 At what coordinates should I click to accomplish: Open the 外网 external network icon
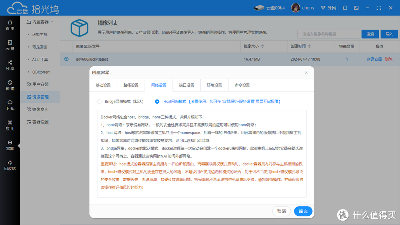(x=328, y=7)
